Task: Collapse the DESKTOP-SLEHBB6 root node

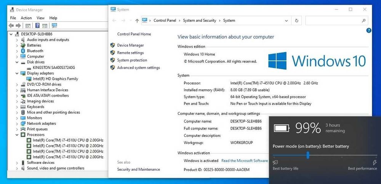Action: point(11,34)
